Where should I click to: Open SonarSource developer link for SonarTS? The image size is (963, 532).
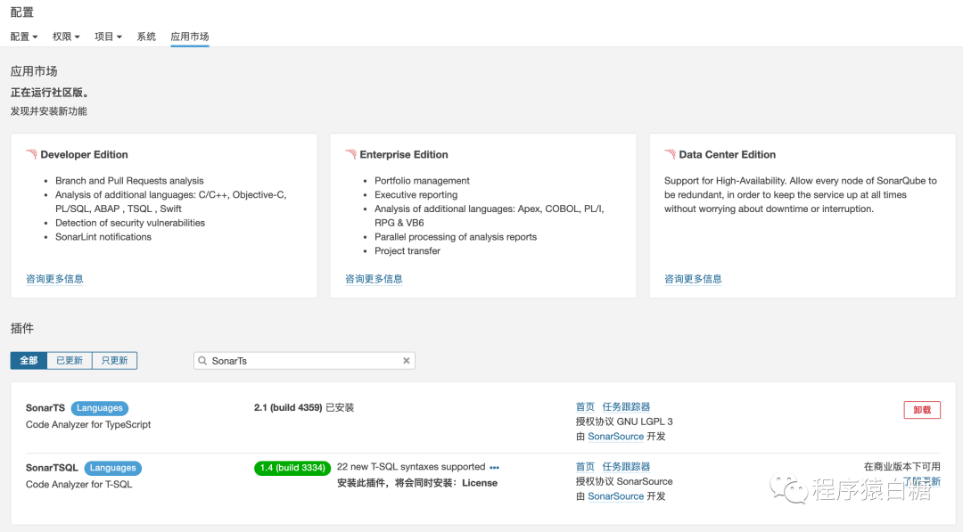tap(615, 437)
